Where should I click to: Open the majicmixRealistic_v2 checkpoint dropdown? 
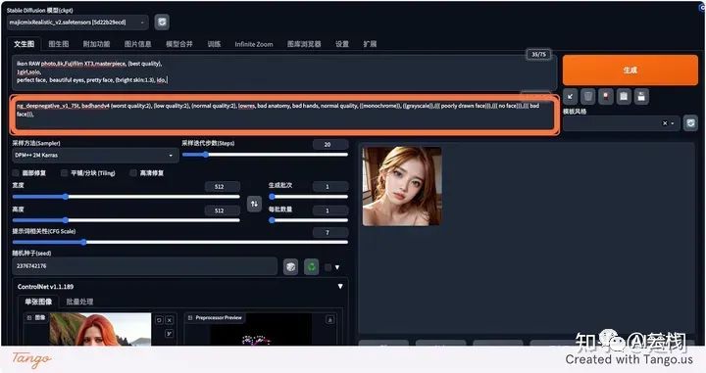(x=77, y=22)
